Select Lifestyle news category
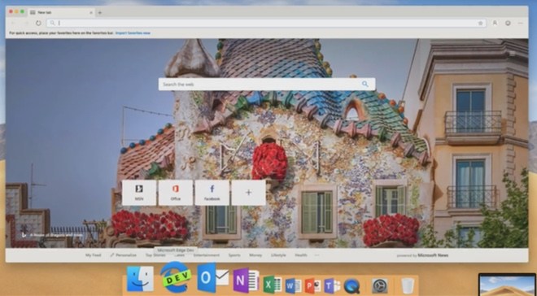The width and height of the screenshot is (537, 296). [278, 255]
